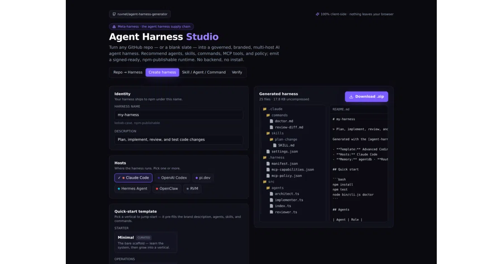Image resolution: width=503 pixels, height=264 pixels.
Task: Open the Skill / Agent / Command tab
Action: 204,72
